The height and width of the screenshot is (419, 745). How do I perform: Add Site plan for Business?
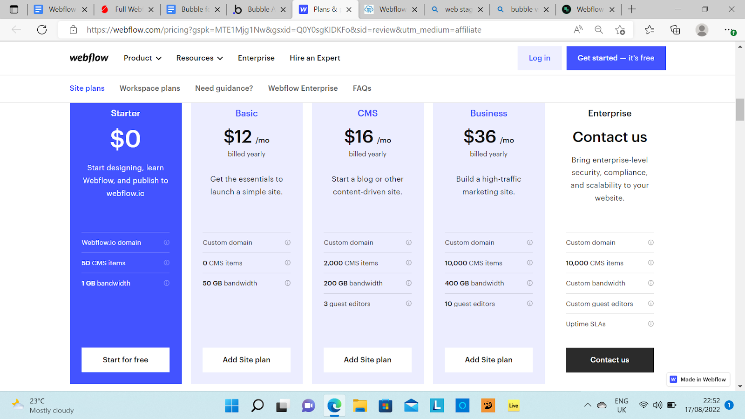pyautogui.click(x=488, y=360)
